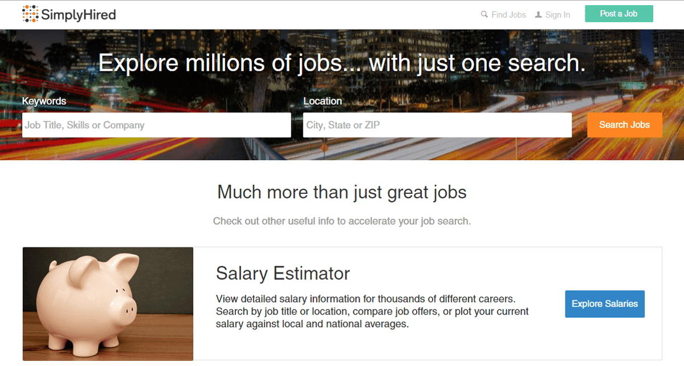The height and width of the screenshot is (366, 684).
Task: Click the Salary Estimator heading
Action: point(283,274)
